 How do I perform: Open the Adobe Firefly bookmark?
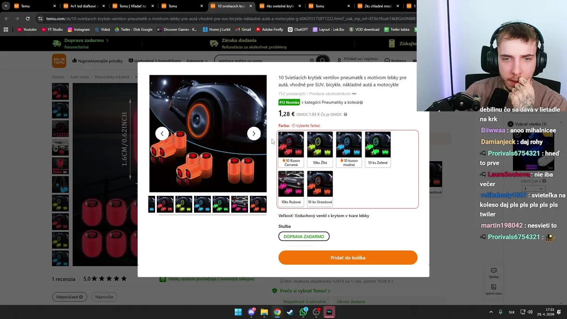(269, 29)
